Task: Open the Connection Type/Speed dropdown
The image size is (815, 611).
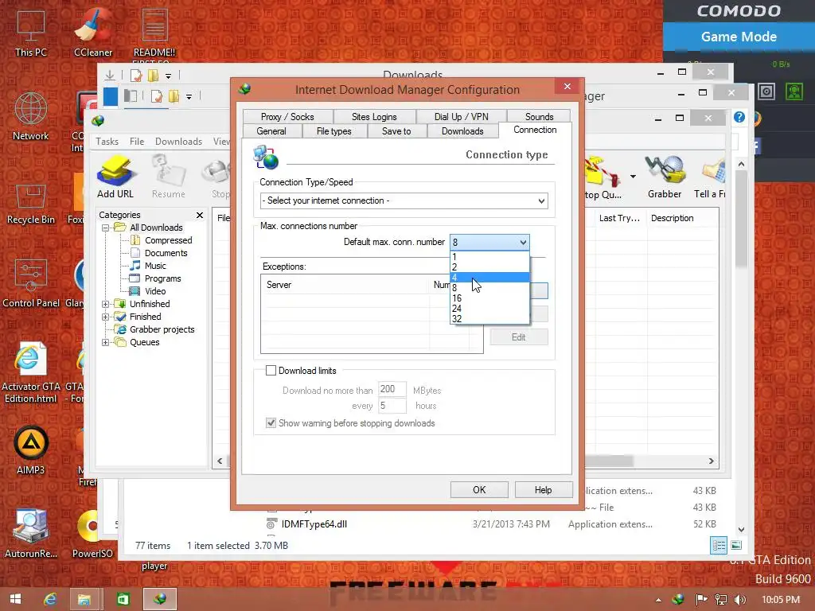Action: tap(404, 200)
